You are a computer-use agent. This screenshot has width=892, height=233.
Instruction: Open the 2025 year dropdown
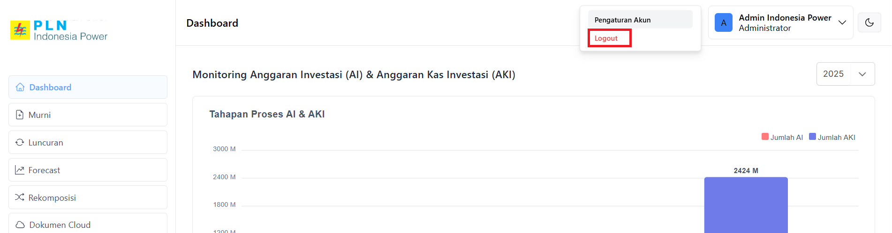(x=845, y=74)
